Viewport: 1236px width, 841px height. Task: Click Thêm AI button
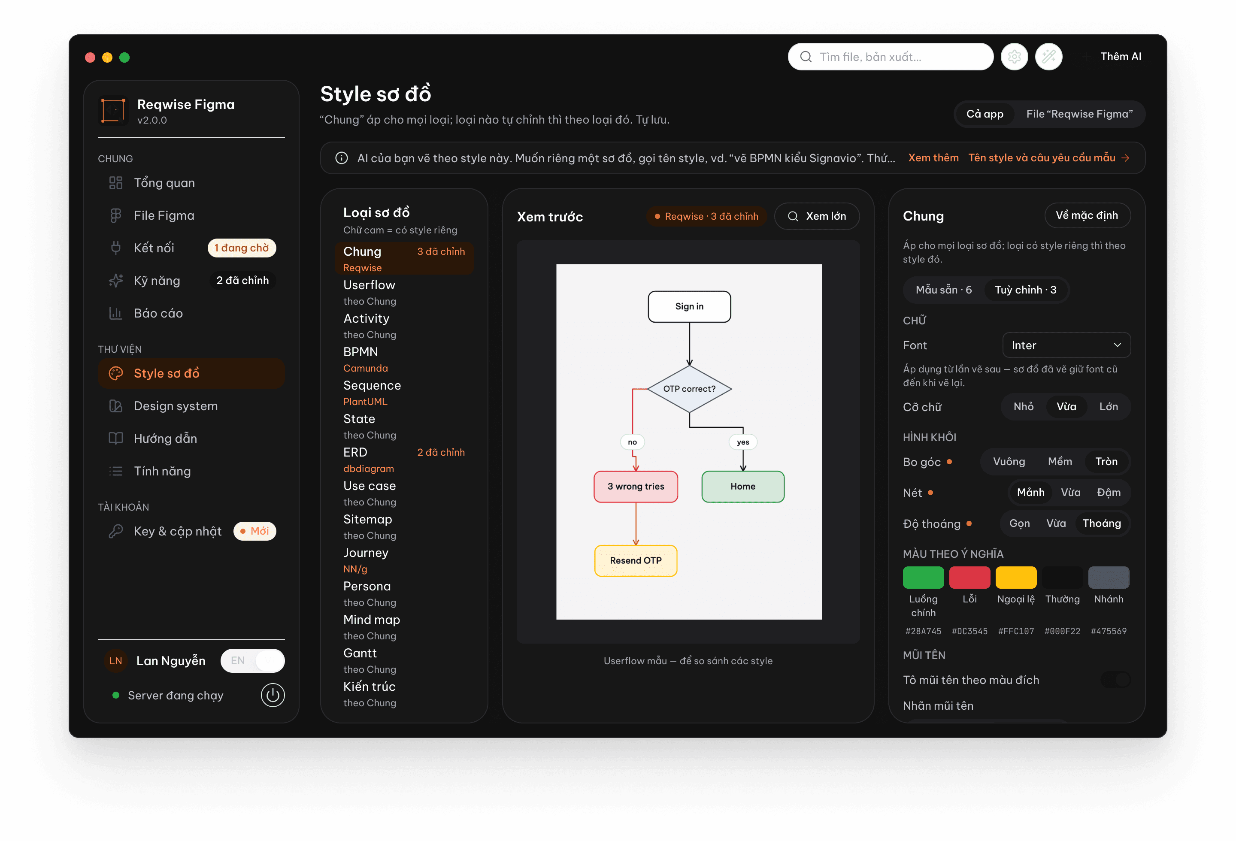[x=1112, y=56]
